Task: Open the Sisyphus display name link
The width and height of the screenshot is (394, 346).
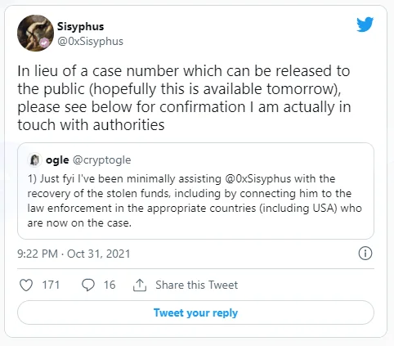Action: [80, 26]
